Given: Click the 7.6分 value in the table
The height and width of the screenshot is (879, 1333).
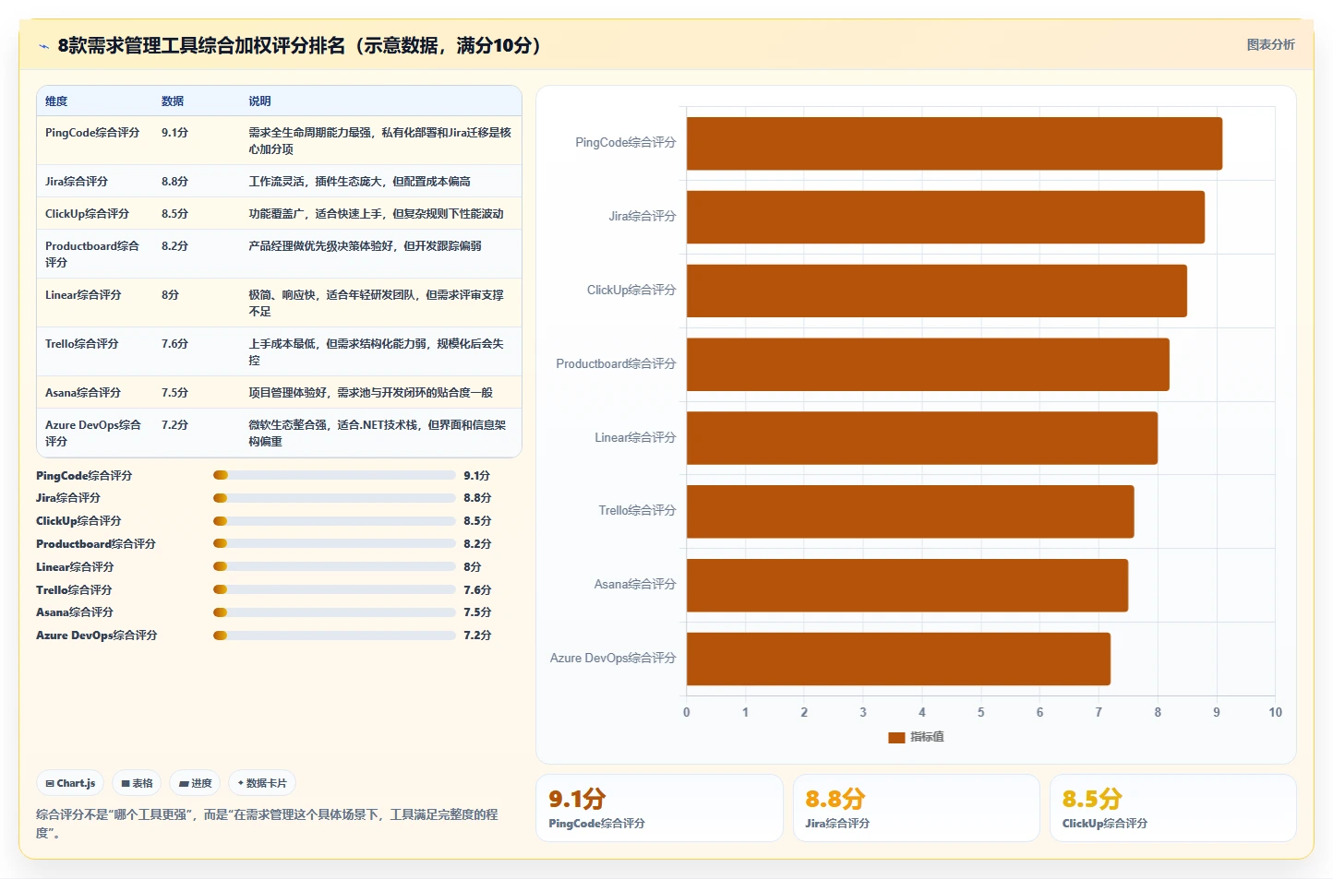Looking at the screenshot, I should (174, 344).
